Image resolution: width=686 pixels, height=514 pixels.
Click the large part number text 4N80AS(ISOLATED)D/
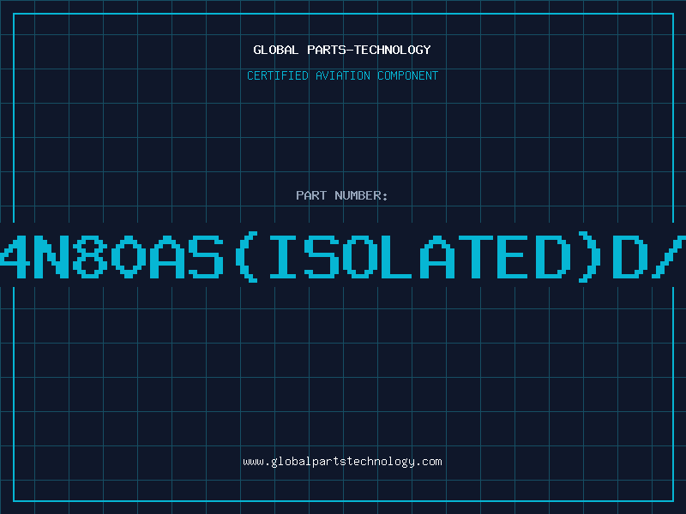click(x=343, y=258)
